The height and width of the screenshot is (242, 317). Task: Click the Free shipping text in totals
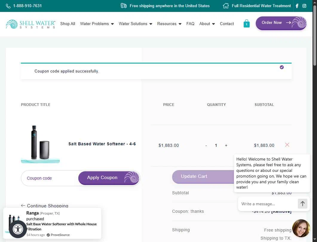pos(278,230)
